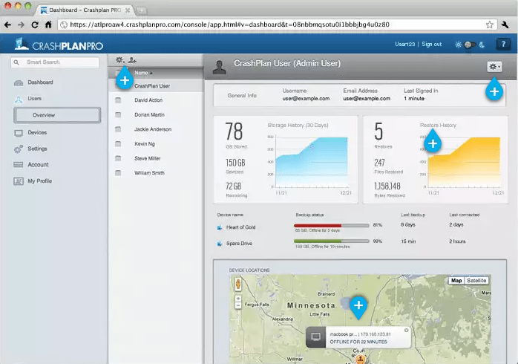The height and width of the screenshot is (364, 518).
Task: Select Kevin Ng checkbox
Action: click(118, 144)
